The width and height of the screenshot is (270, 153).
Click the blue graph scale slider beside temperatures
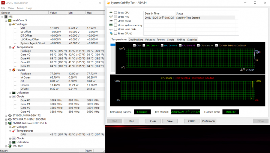(x=113, y=45)
